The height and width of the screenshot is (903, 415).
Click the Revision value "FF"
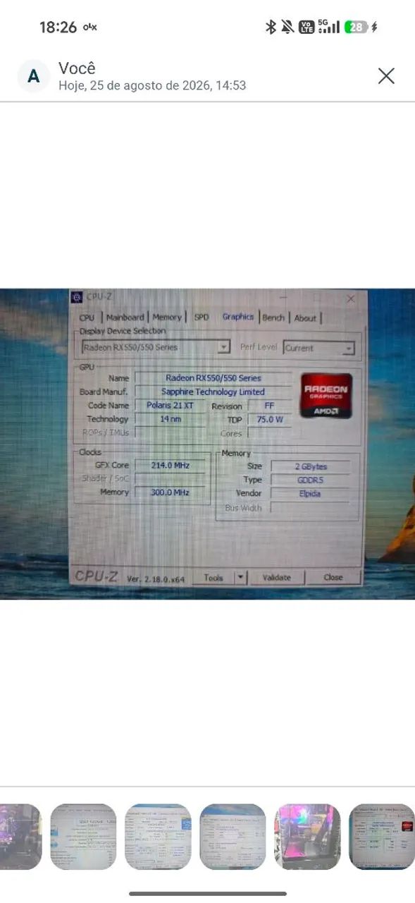click(x=269, y=406)
